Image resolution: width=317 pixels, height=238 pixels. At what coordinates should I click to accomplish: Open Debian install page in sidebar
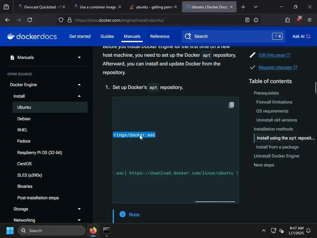pyautogui.click(x=24, y=119)
